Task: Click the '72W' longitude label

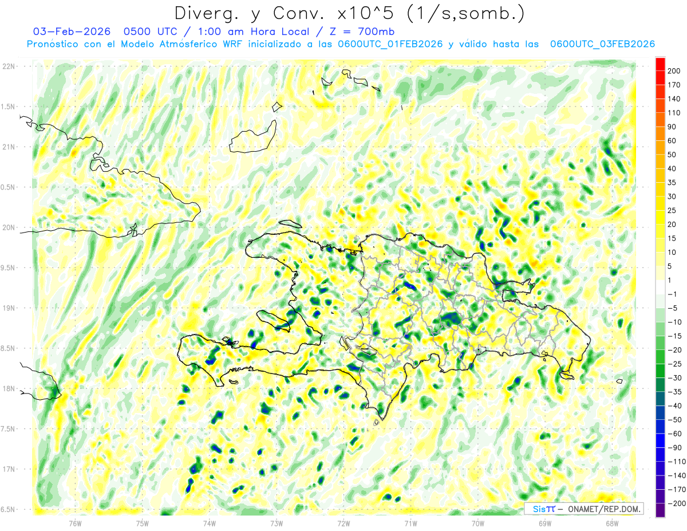Action: (x=343, y=524)
